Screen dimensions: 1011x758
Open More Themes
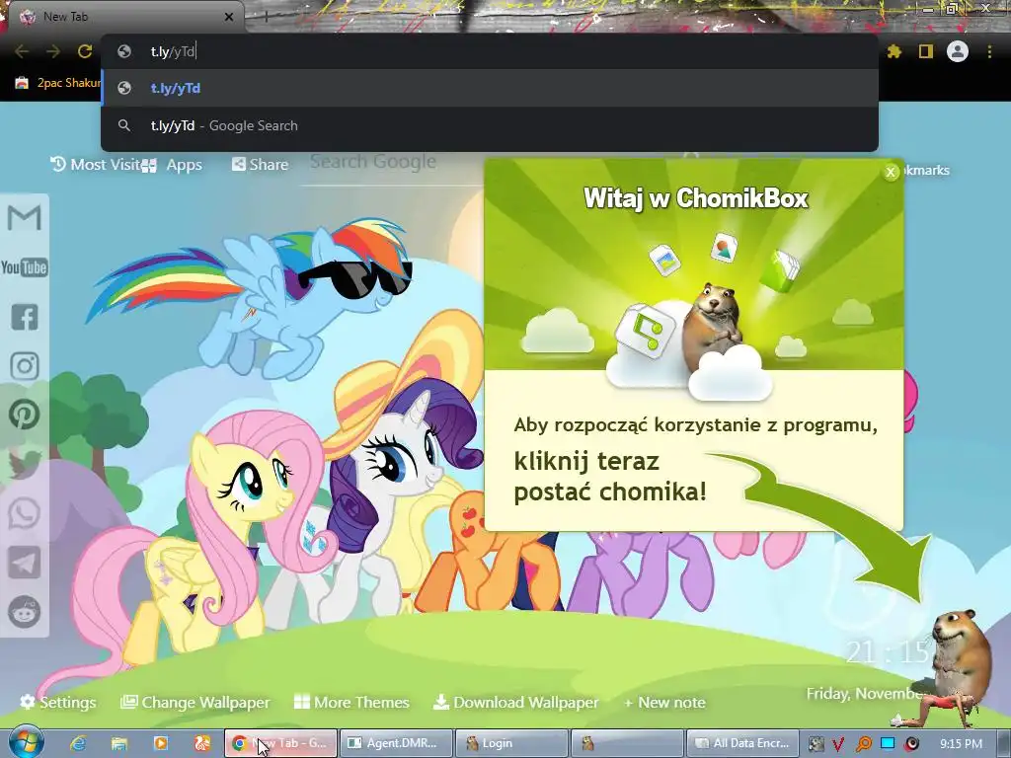351,702
